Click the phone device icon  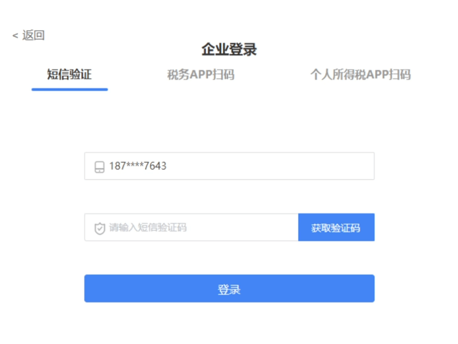[99, 167]
